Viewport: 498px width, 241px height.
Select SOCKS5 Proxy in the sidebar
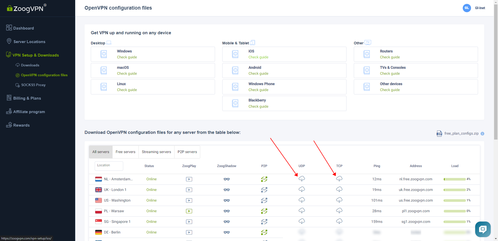pyautogui.click(x=33, y=85)
